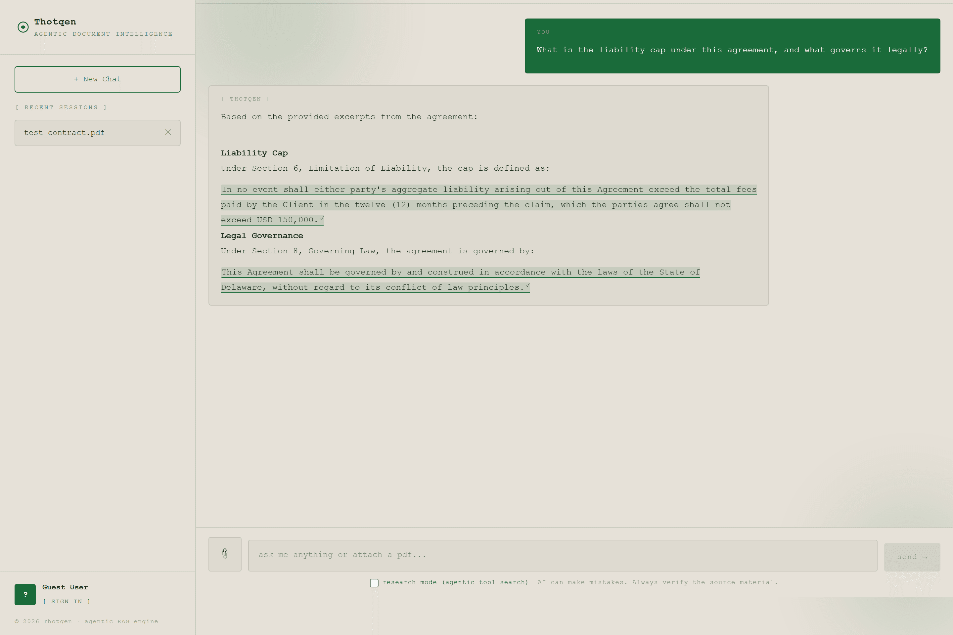Click 'Based on the provided excerpts' line
This screenshot has width=953, height=635.
click(x=349, y=117)
